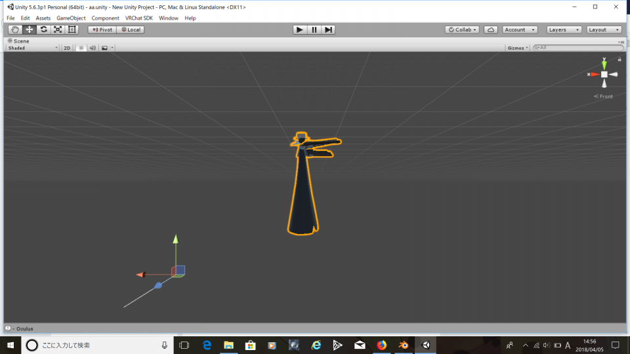Open the Component menu
The image size is (630, 354).
point(105,18)
